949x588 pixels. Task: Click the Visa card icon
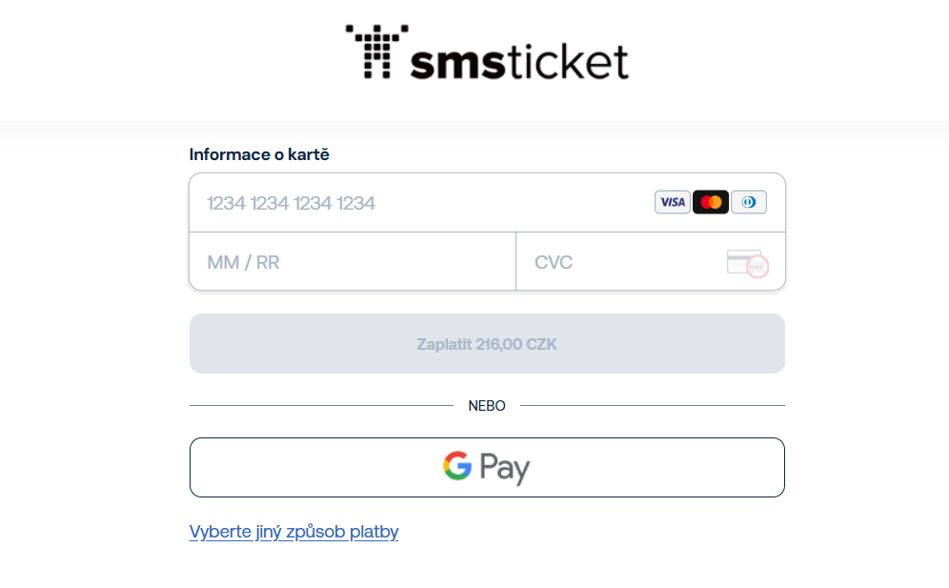coord(672,202)
